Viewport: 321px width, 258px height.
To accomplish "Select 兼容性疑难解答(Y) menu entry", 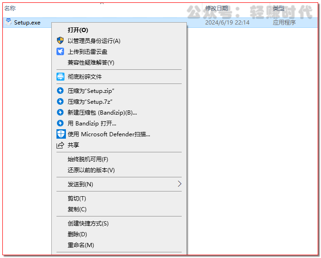I will pos(91,63).
